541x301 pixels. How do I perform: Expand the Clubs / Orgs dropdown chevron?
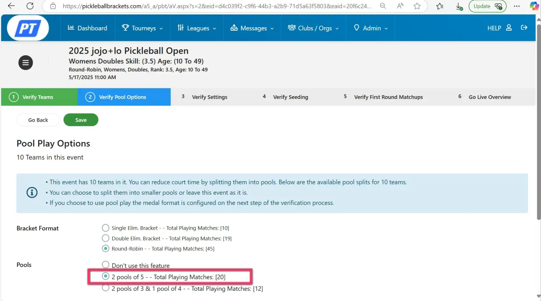click(x=337, y=28)
